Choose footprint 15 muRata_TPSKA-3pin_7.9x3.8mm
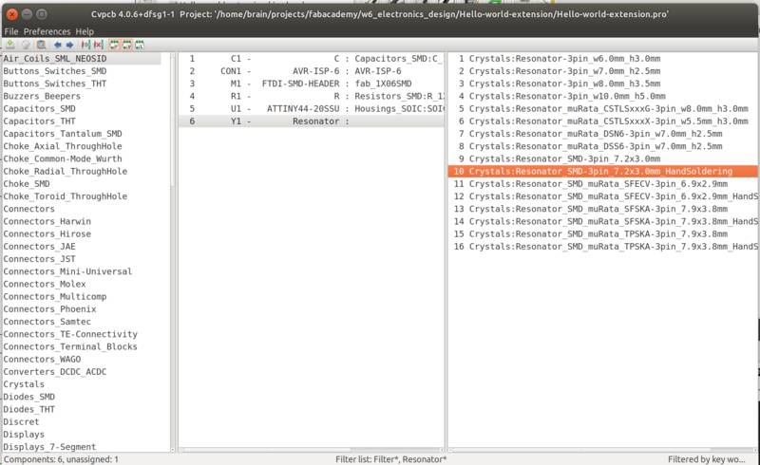The width and height of the screenshot is (760, 465). coord(603,234)
